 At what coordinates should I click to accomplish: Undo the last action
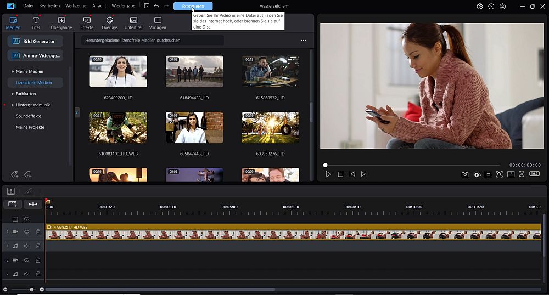point(156,6)
